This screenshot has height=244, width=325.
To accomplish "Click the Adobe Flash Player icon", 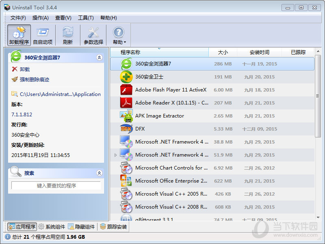I will click(x=126, y=90).
